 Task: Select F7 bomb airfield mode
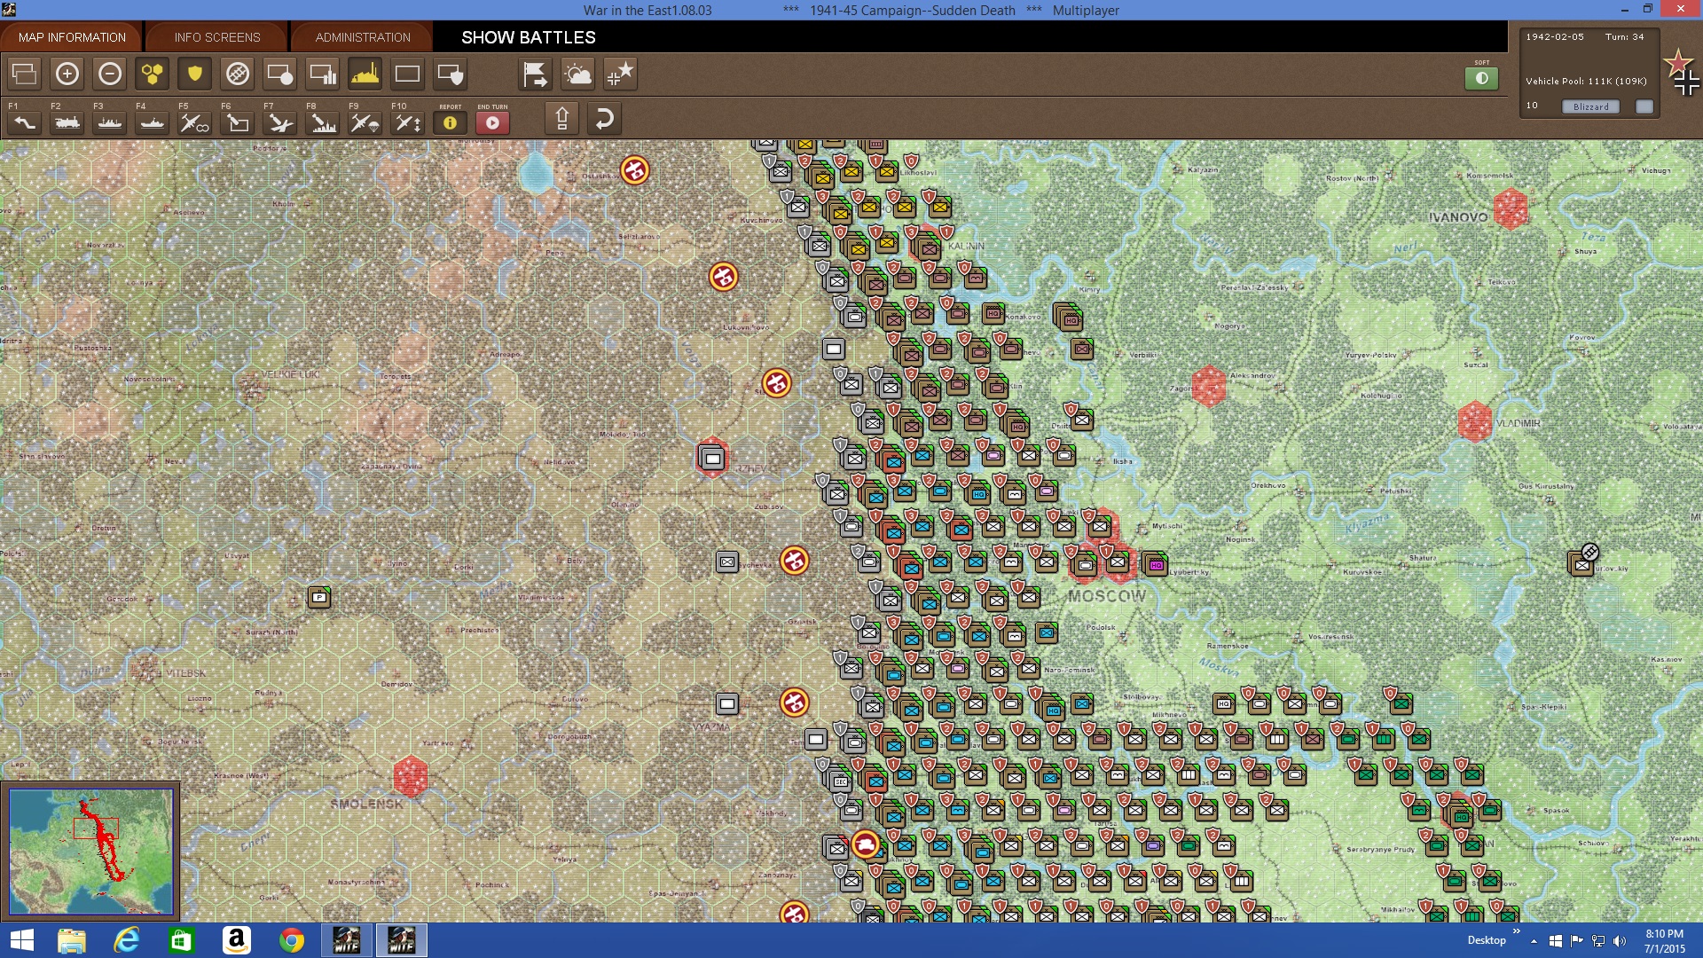pos(280,122)
